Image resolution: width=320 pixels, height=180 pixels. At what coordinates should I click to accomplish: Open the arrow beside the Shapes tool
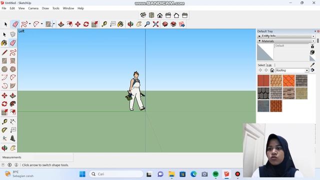coord(53,24)
